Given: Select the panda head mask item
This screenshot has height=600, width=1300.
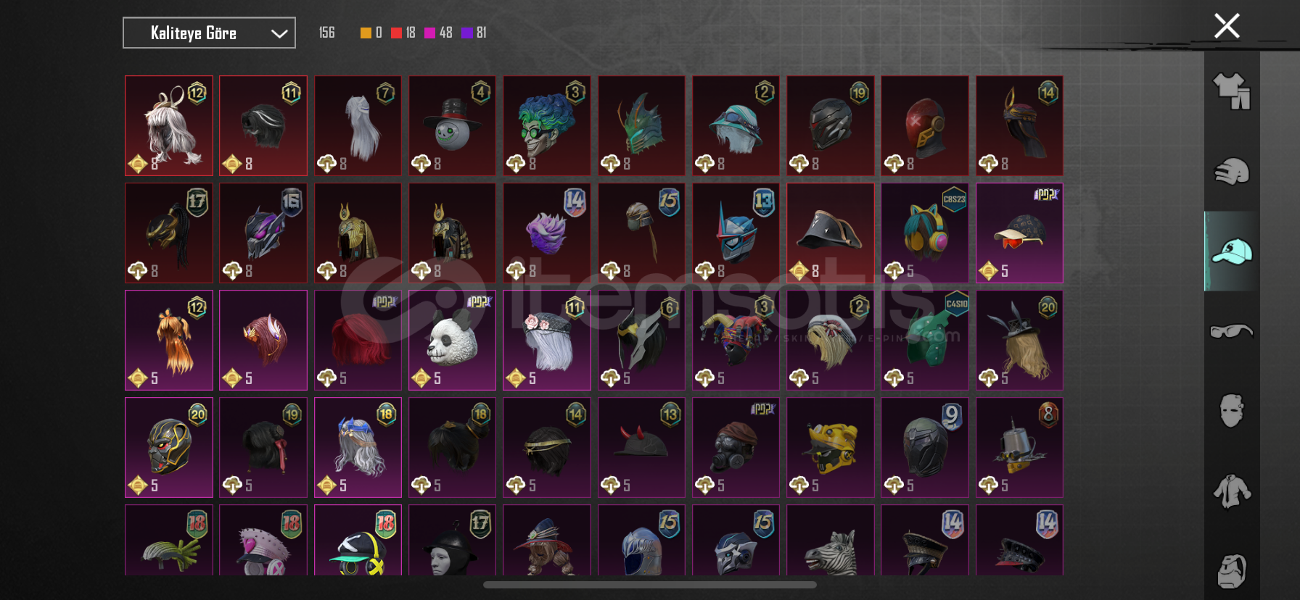Looking at the screenshot, I should [x=452, y=340].
